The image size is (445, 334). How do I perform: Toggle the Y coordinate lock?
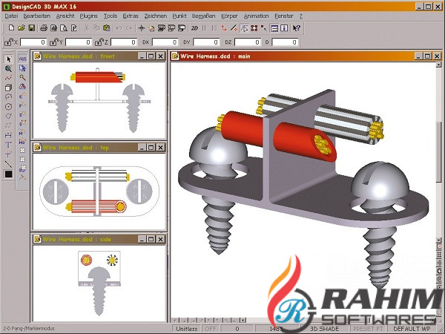(x=53, y=42)
